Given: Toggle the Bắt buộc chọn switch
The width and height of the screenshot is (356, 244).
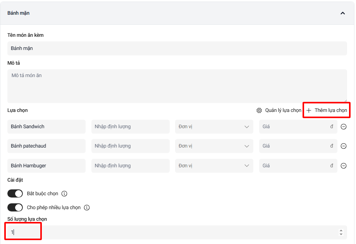Looking at the screenshot, I should tap(15, 194).
